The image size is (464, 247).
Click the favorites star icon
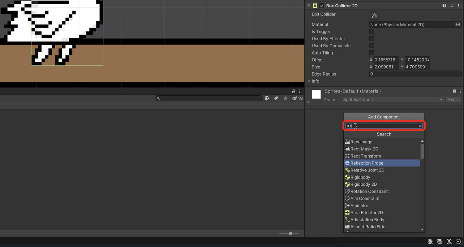(286, 98)
